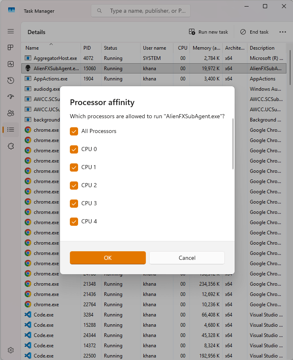
Task: Click End task button
Action: (254, 32)
